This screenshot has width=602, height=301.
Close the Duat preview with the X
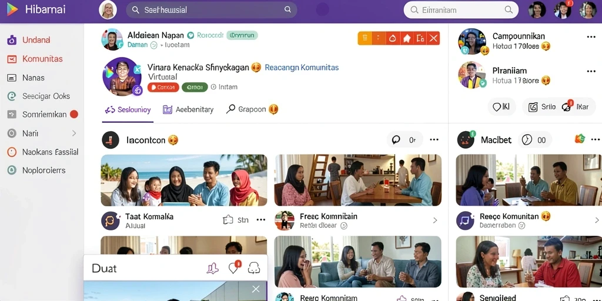click(x=256, y=289)
